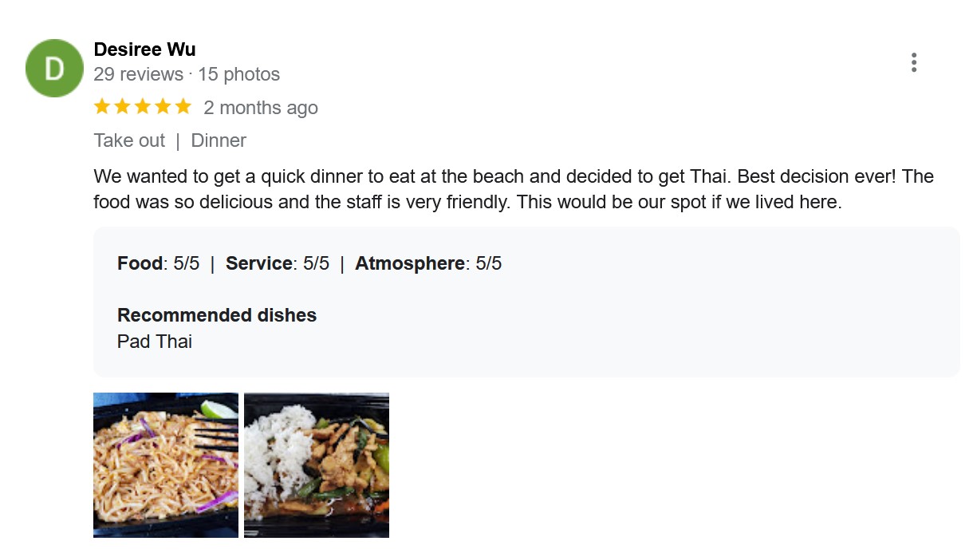
Task: Click the Service 5/5 rating
Action: point(277,263)
